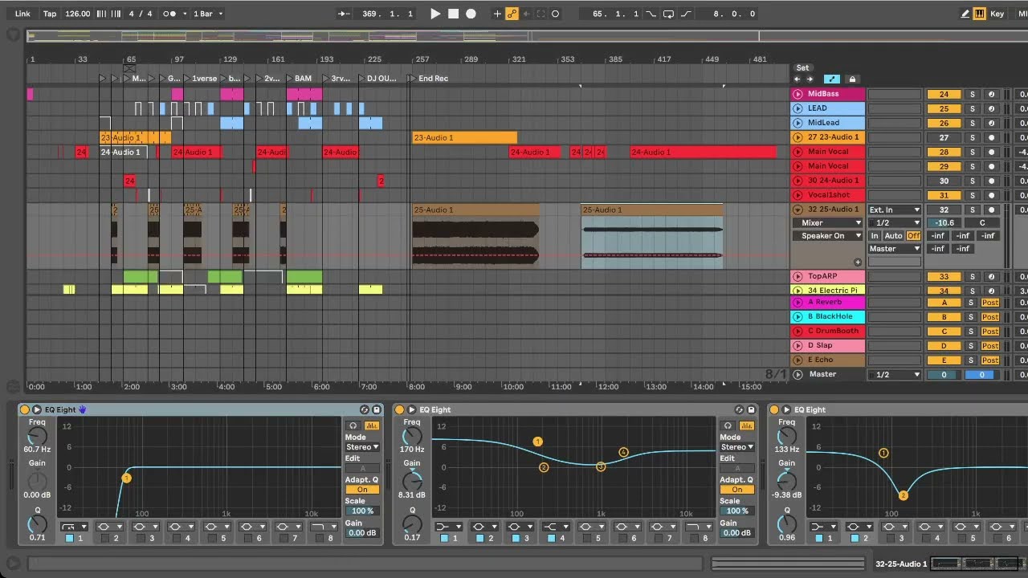This screenshot has width=1028, height=578.
Task: Unfold the LEAD track
Action: click(798, 108)
